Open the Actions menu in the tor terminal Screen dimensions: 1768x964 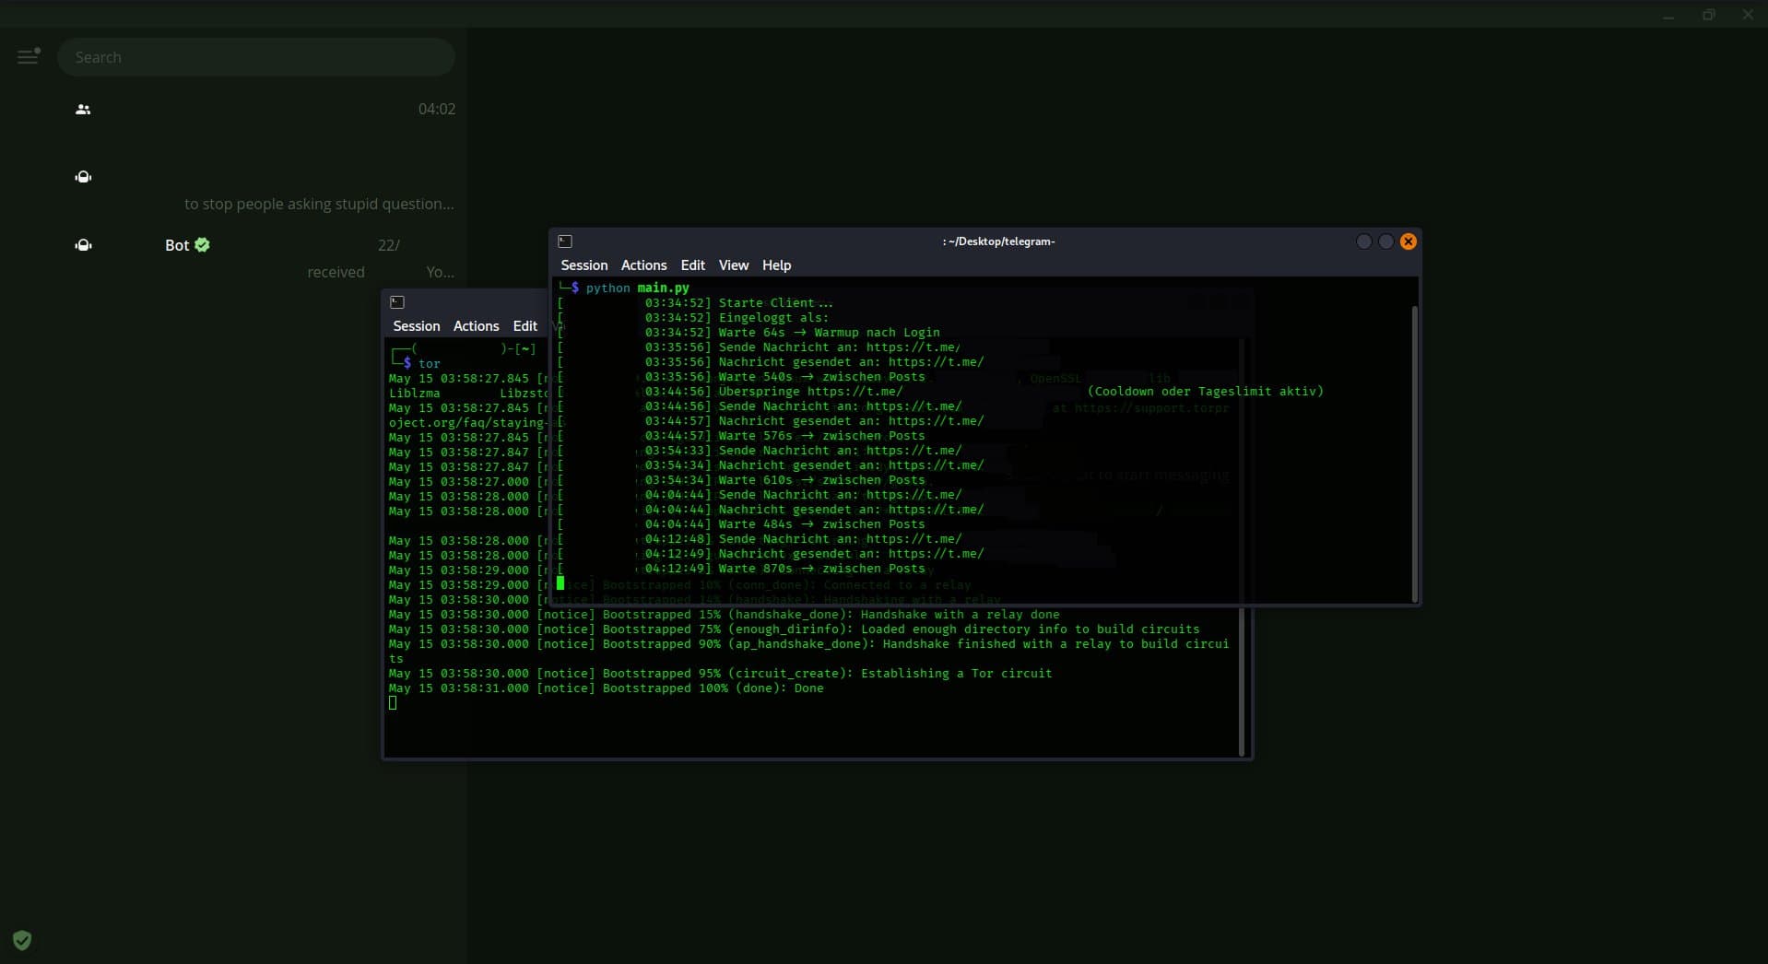point(476,326)
